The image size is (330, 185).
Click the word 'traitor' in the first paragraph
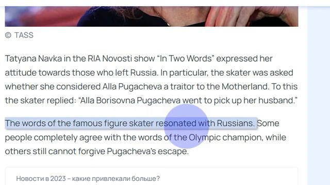182,86
